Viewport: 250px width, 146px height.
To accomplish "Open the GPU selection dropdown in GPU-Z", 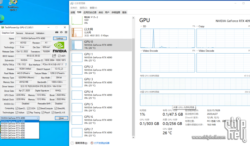I will (20, 118).
